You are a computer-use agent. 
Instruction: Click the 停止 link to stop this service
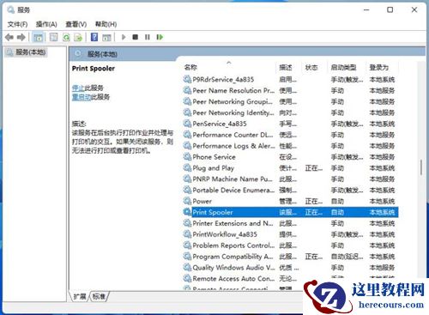coord(78,88)
